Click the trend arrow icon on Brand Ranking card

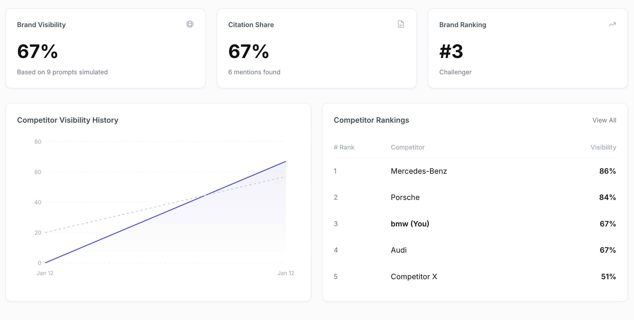point(612,24)
